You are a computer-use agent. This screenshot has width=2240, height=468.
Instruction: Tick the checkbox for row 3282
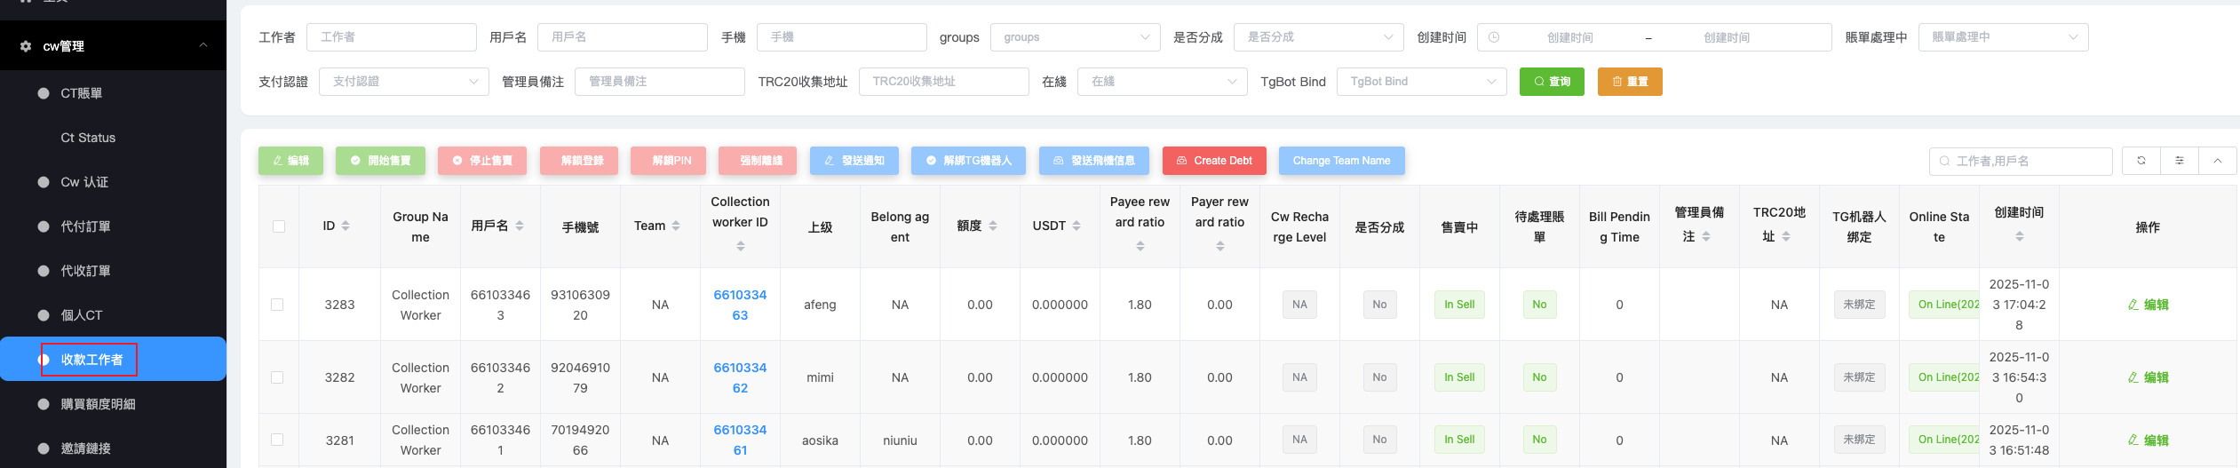pyautogui.click(x=278, y=377)
